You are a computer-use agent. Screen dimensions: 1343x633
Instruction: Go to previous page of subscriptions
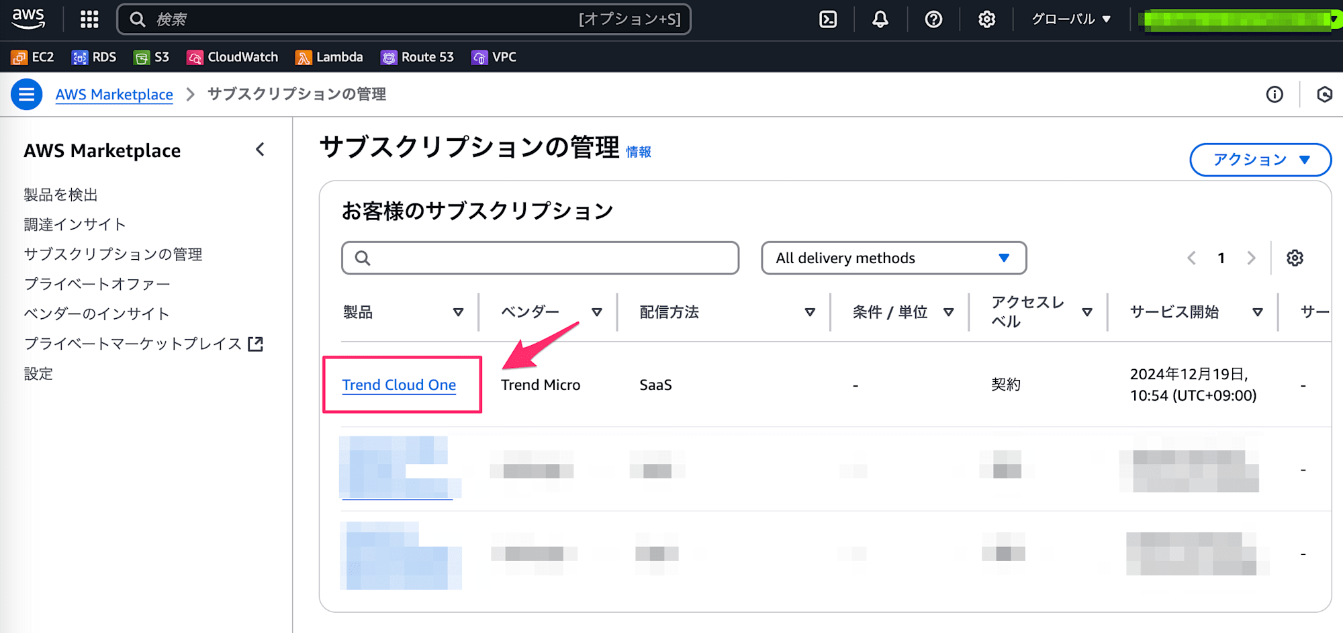coord(1191,258)
